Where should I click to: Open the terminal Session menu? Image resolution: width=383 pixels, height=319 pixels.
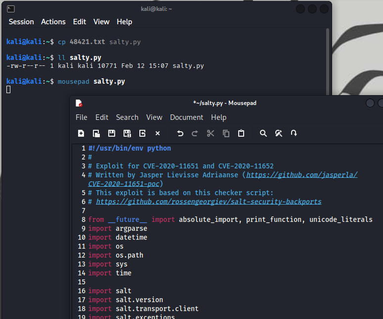[21, 22]
